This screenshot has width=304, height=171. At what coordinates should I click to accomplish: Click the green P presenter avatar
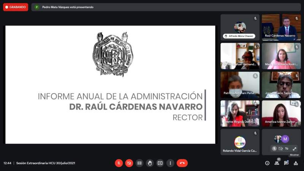point(36,7)
